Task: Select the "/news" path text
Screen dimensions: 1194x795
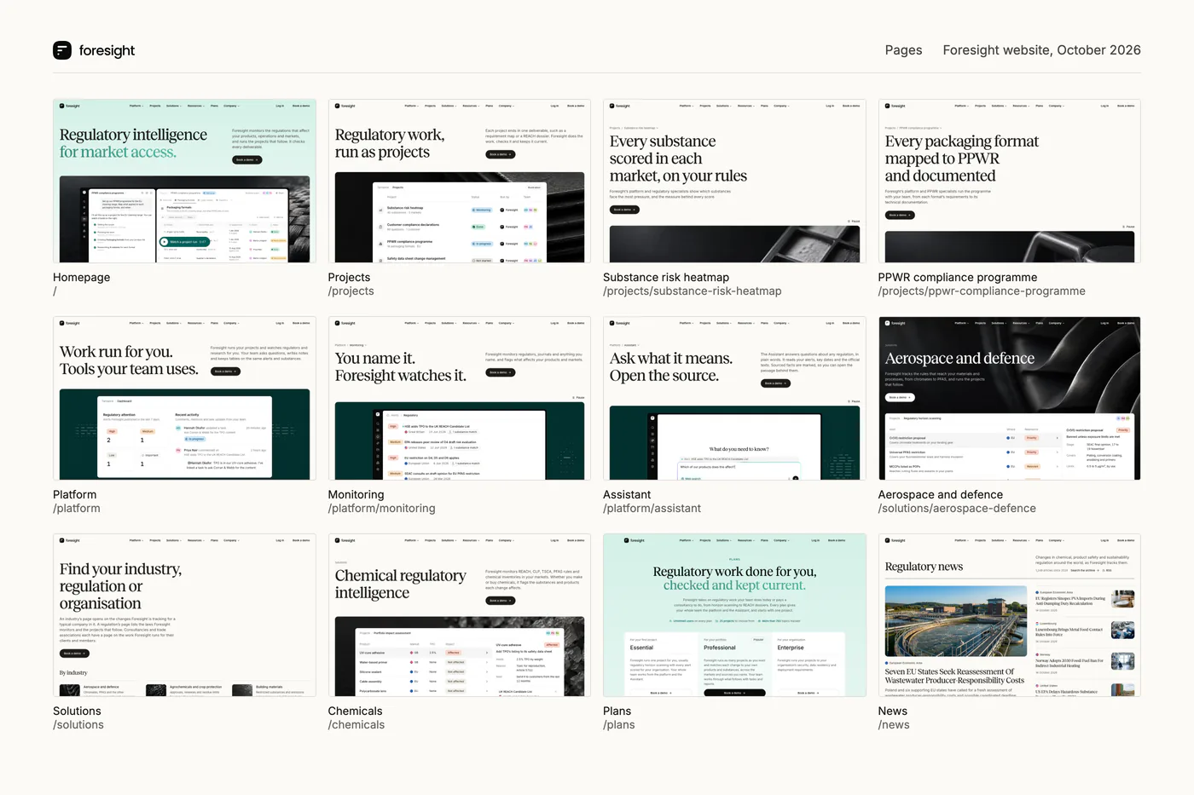Action: coord(894,725)
